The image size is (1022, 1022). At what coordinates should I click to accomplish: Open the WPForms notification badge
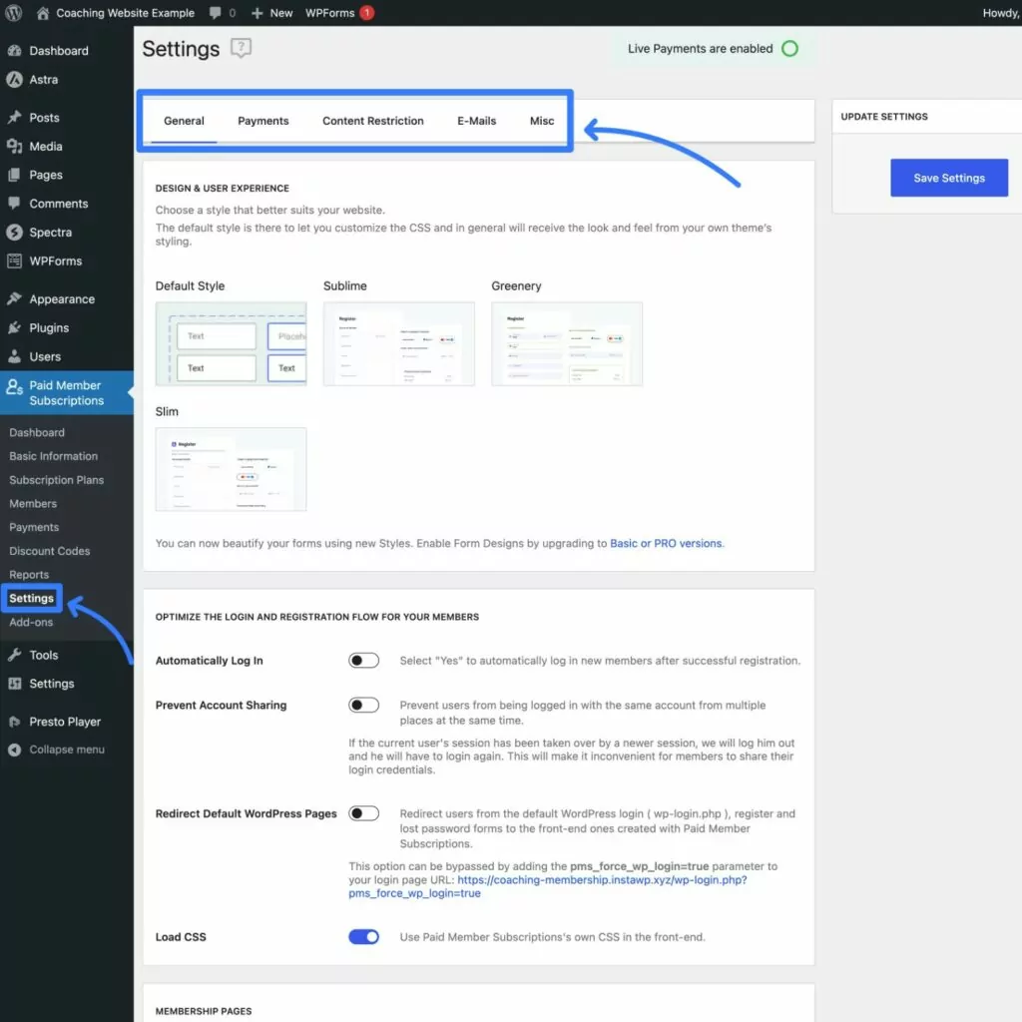367,12
